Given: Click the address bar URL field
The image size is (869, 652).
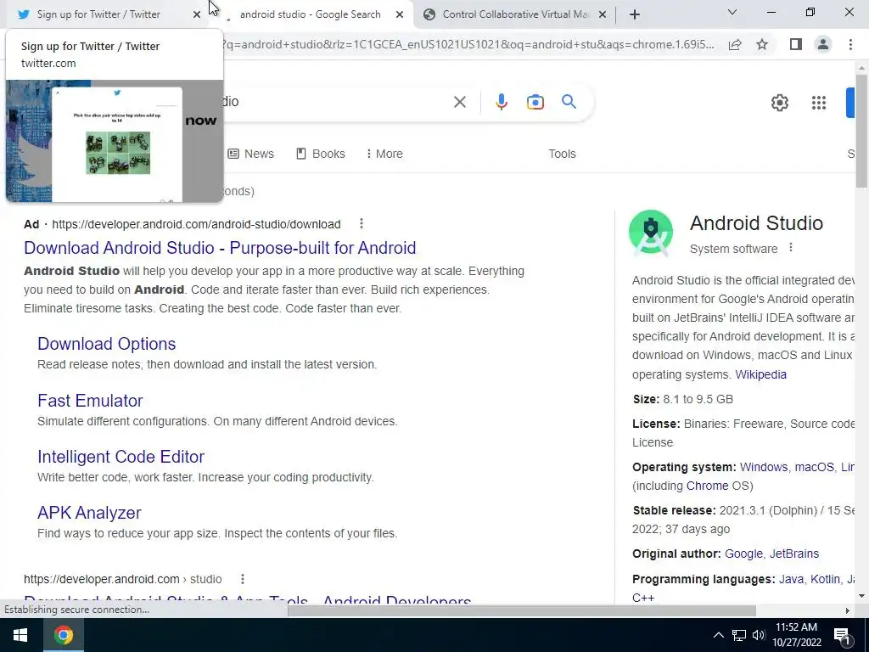Looking at the screenshot, I should [468, 44].
